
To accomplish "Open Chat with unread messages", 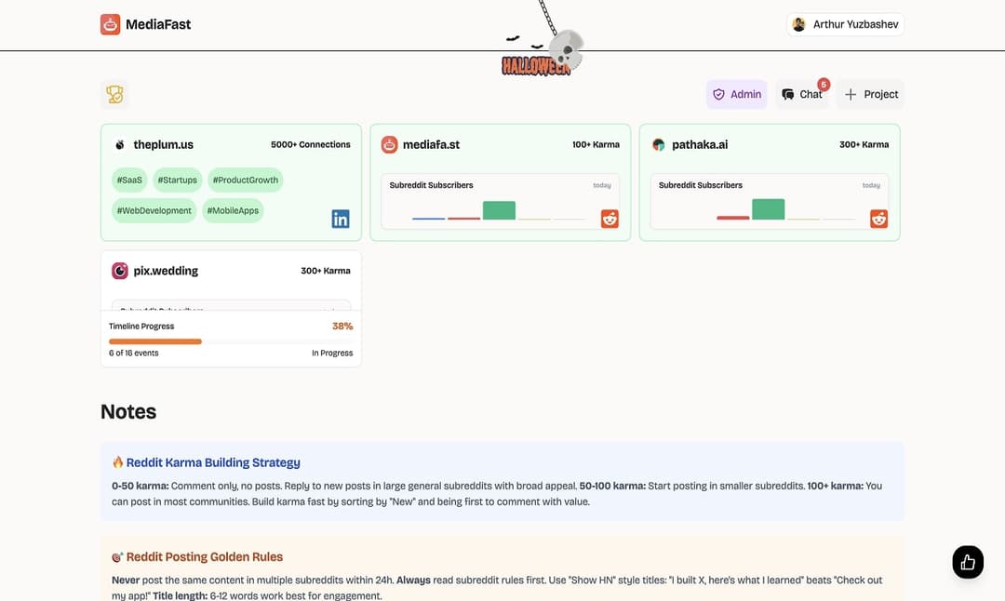I will (801, 93).
